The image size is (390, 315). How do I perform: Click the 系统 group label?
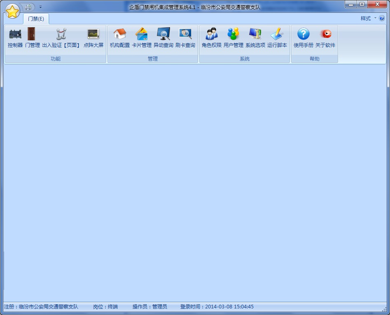point(245,58)
